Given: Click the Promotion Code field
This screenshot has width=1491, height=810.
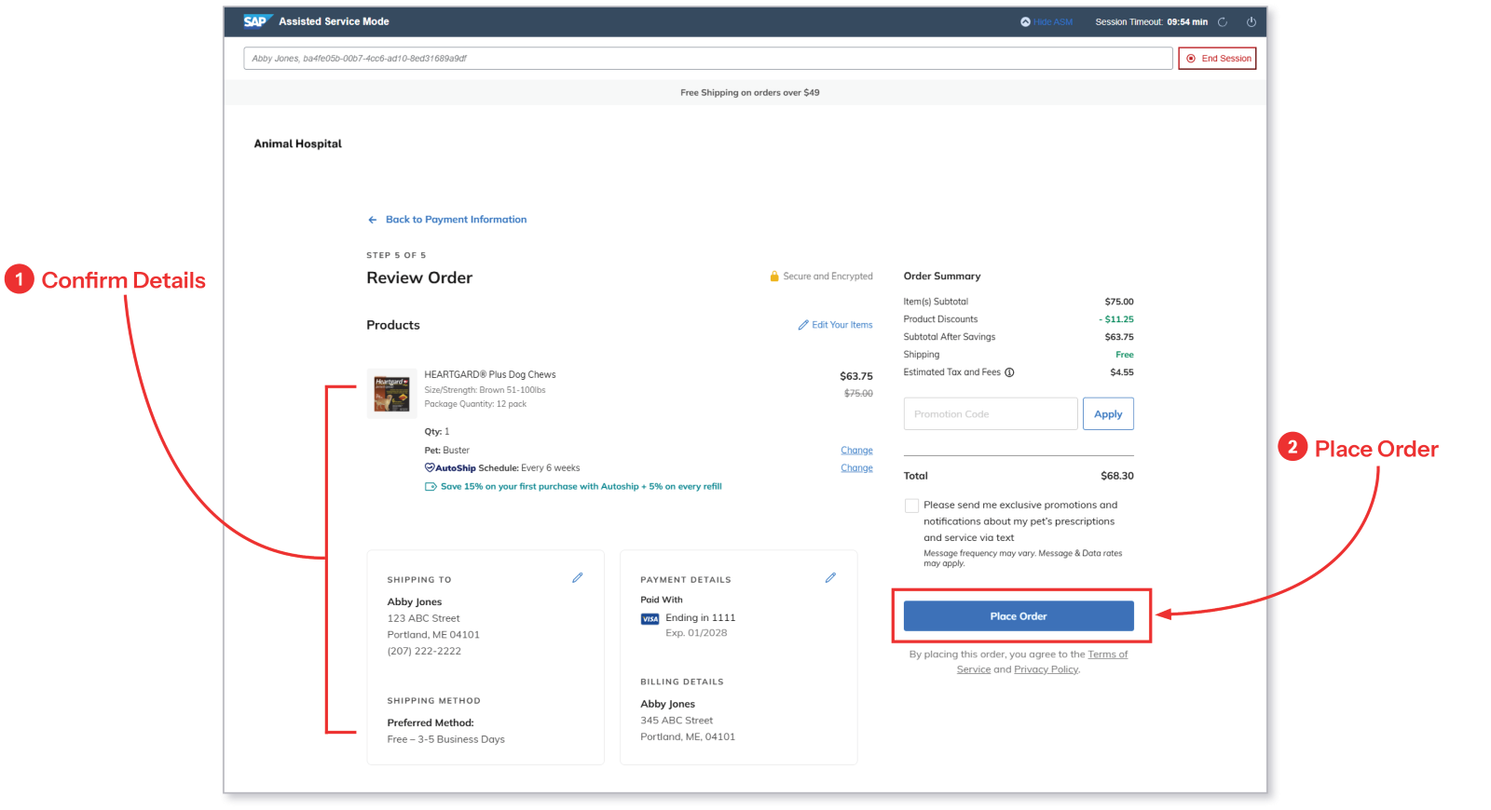Looking at the screenshot, I should tap(991, 414).
